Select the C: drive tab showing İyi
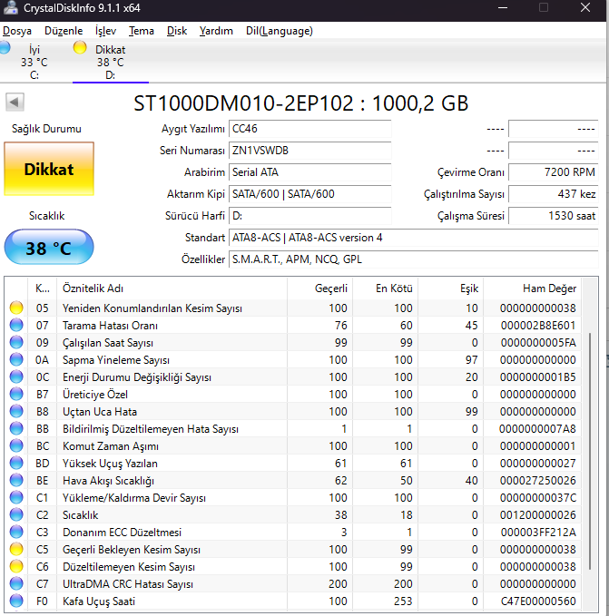The image size is (609, 616). tap(34, 62)
